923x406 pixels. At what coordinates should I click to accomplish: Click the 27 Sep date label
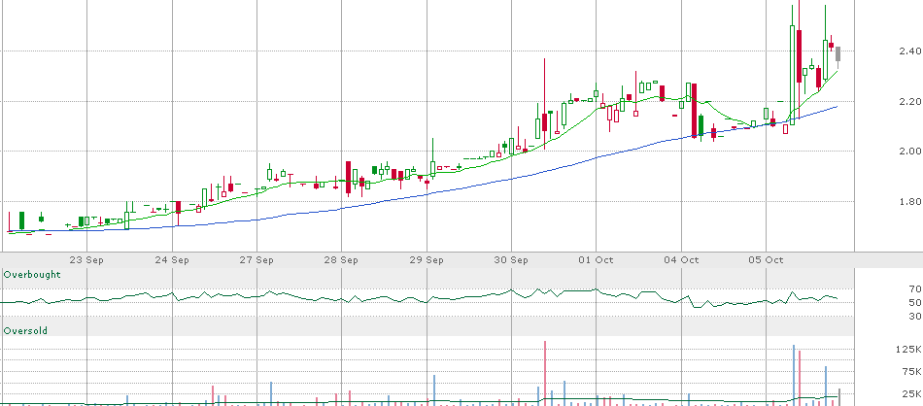[256, 260]
